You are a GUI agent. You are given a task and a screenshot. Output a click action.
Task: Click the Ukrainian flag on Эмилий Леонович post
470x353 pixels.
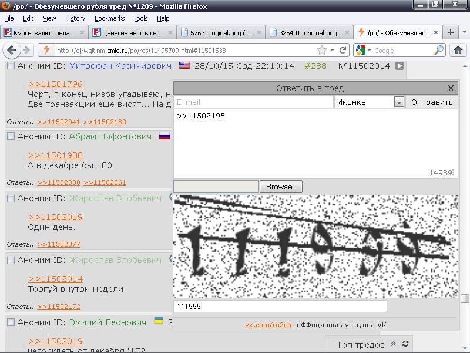[x=159, y=321]
